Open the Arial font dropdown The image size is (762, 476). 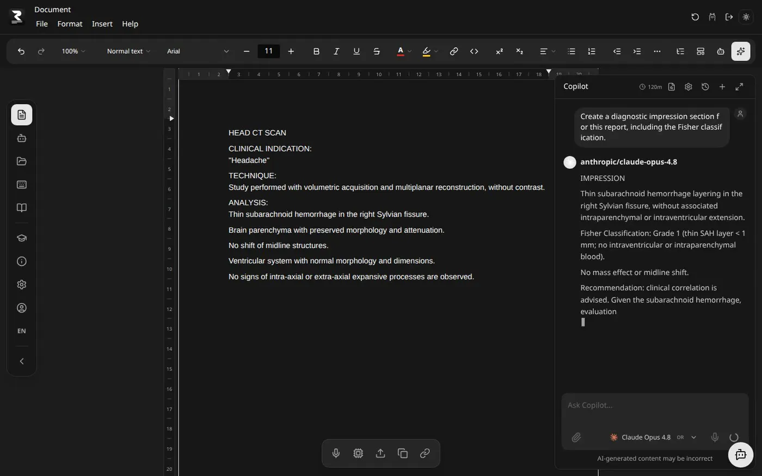(198, 51)
